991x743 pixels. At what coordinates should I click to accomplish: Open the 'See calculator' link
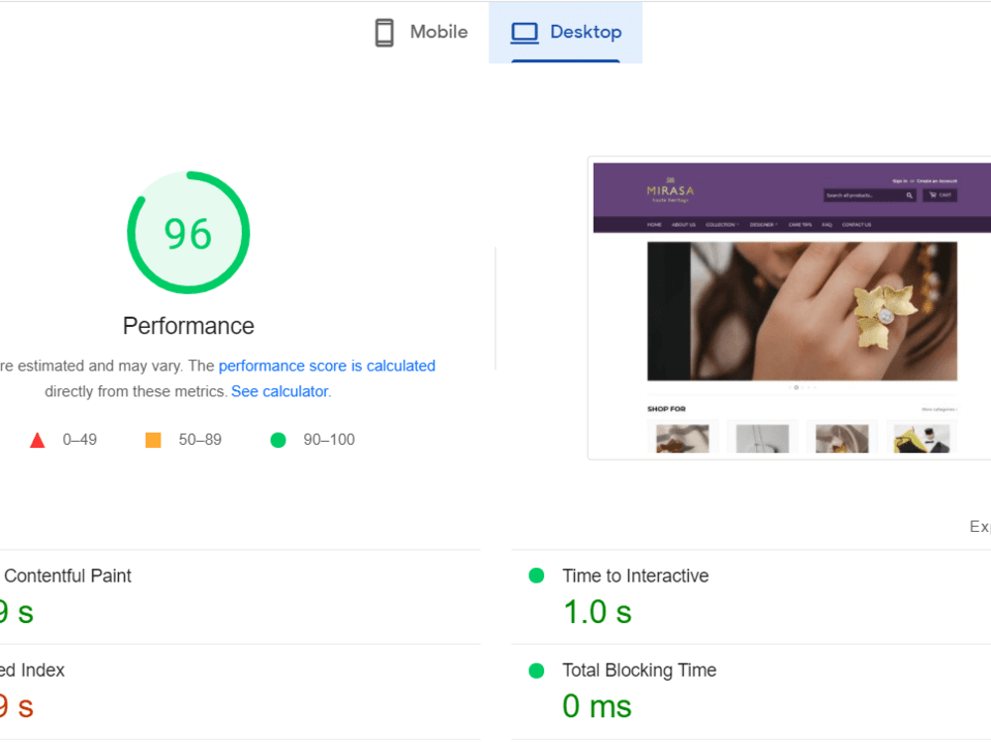pyautogui.click(x=280, y=391)
